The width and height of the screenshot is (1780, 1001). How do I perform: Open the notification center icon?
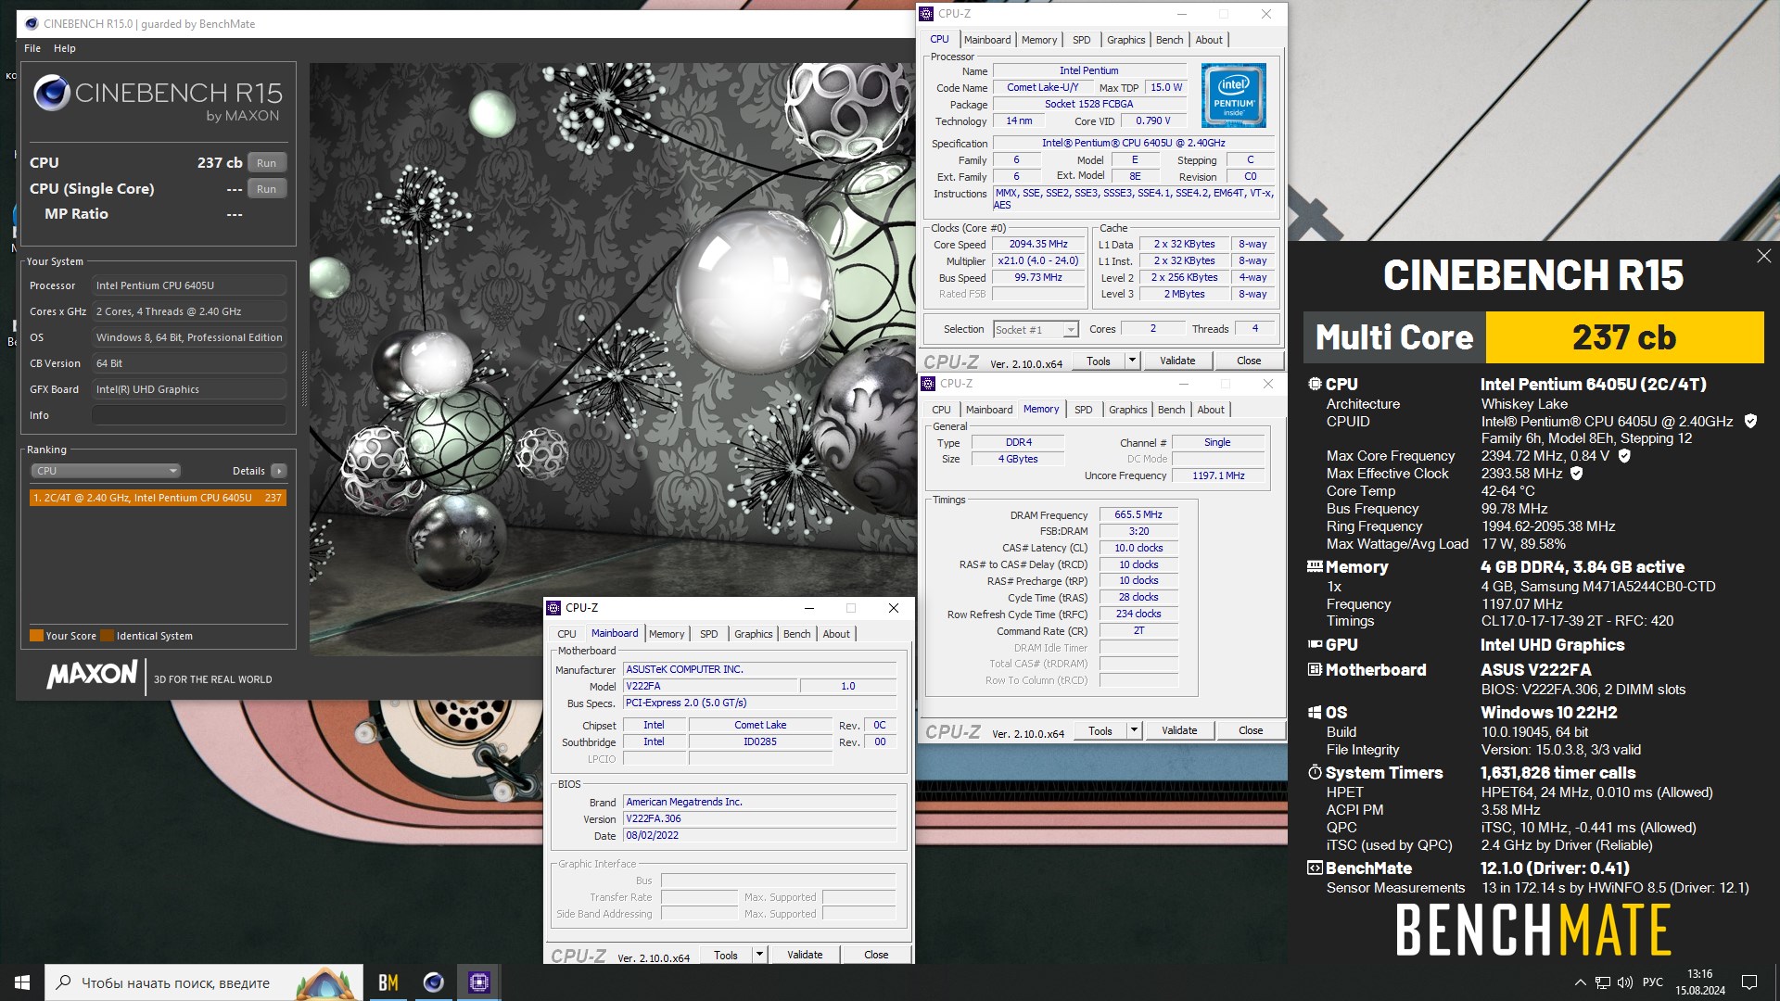coord(1749,982)
